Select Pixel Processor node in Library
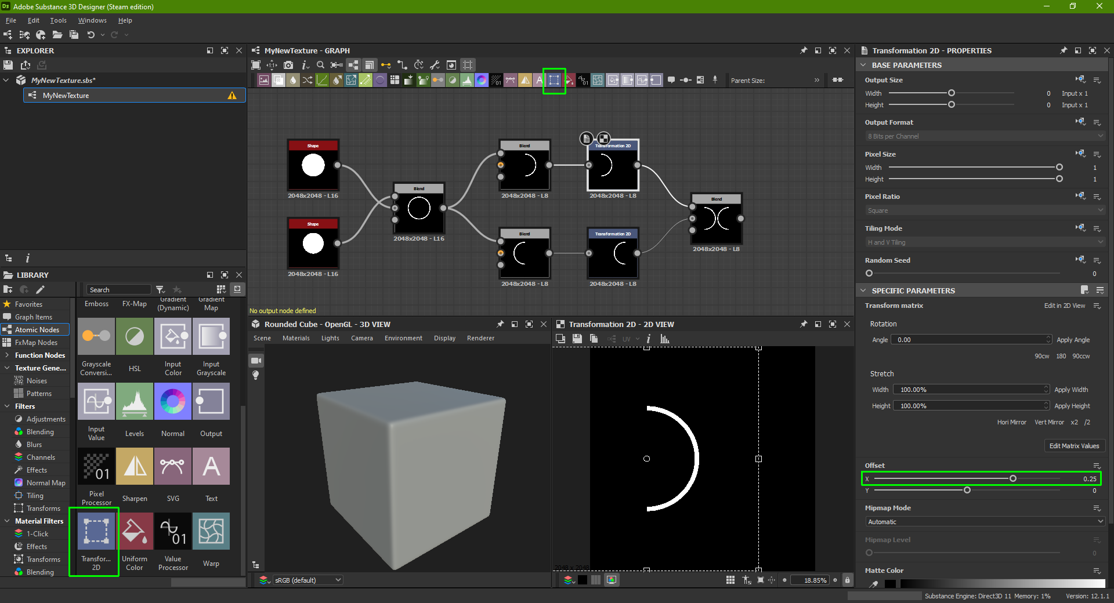 coord(96,466)
